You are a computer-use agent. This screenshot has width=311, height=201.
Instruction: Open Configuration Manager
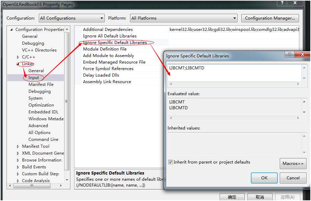[x=270, y=18]
